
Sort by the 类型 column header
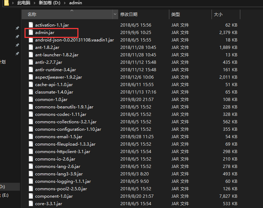[x=190, y=14]
